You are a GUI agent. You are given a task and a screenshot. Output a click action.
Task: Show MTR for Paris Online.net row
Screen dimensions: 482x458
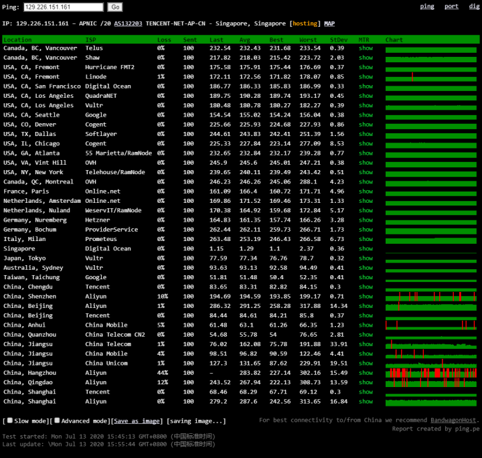tap(366, 192)
